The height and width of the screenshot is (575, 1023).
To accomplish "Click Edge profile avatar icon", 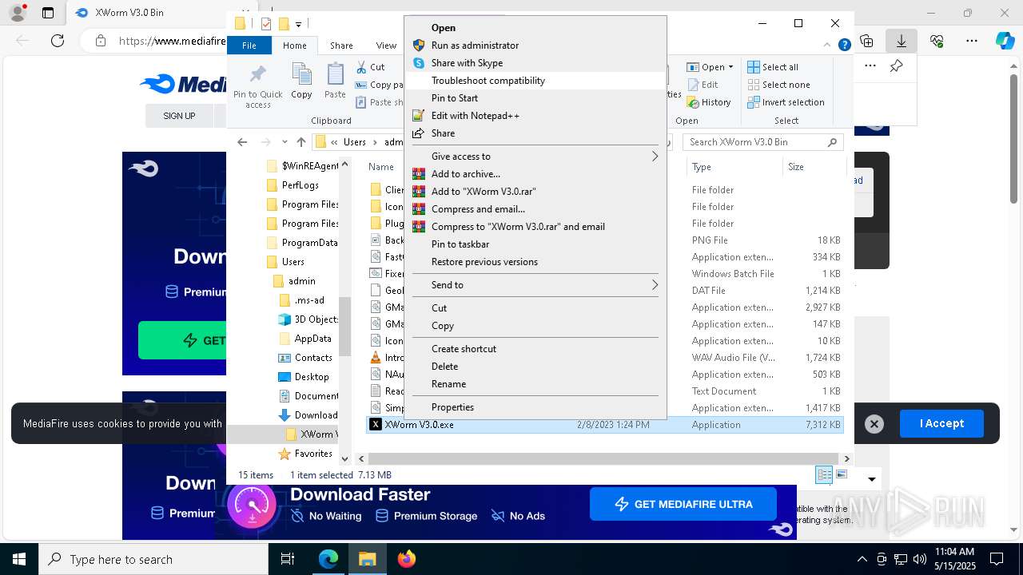I will [x=17, y=13].
